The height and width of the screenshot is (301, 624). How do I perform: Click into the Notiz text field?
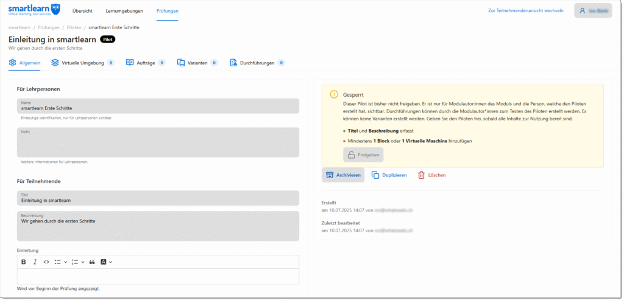[158, 144]
